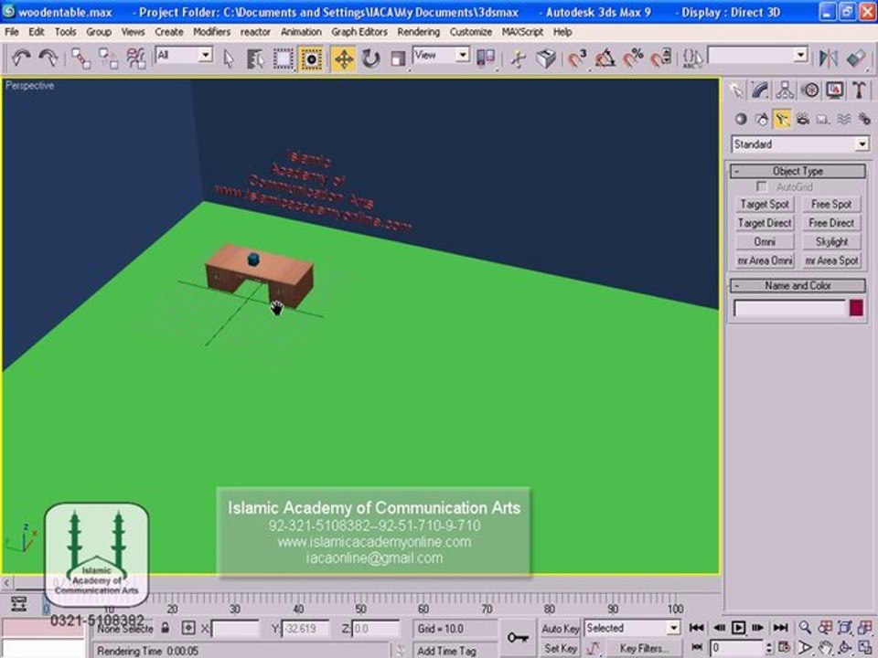Open the Rendering menu
This screenshot has width=878, height=658.
[418, 32]
